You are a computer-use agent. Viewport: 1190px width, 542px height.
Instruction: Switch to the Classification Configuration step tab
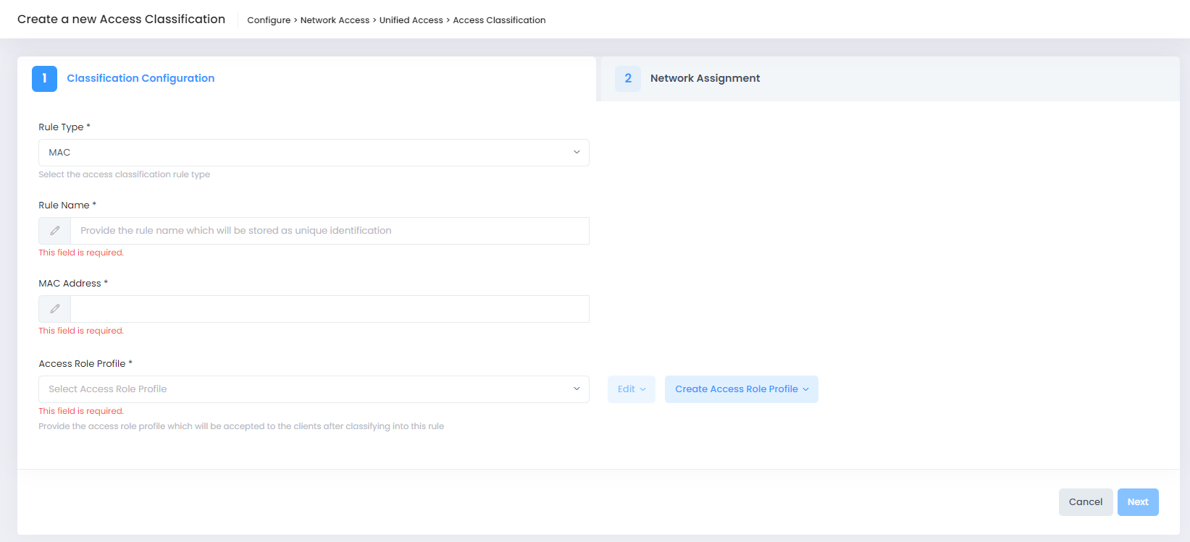pos(141,78)
